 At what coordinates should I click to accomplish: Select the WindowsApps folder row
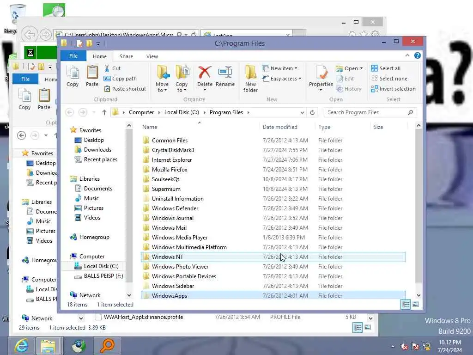coord(273,295)
